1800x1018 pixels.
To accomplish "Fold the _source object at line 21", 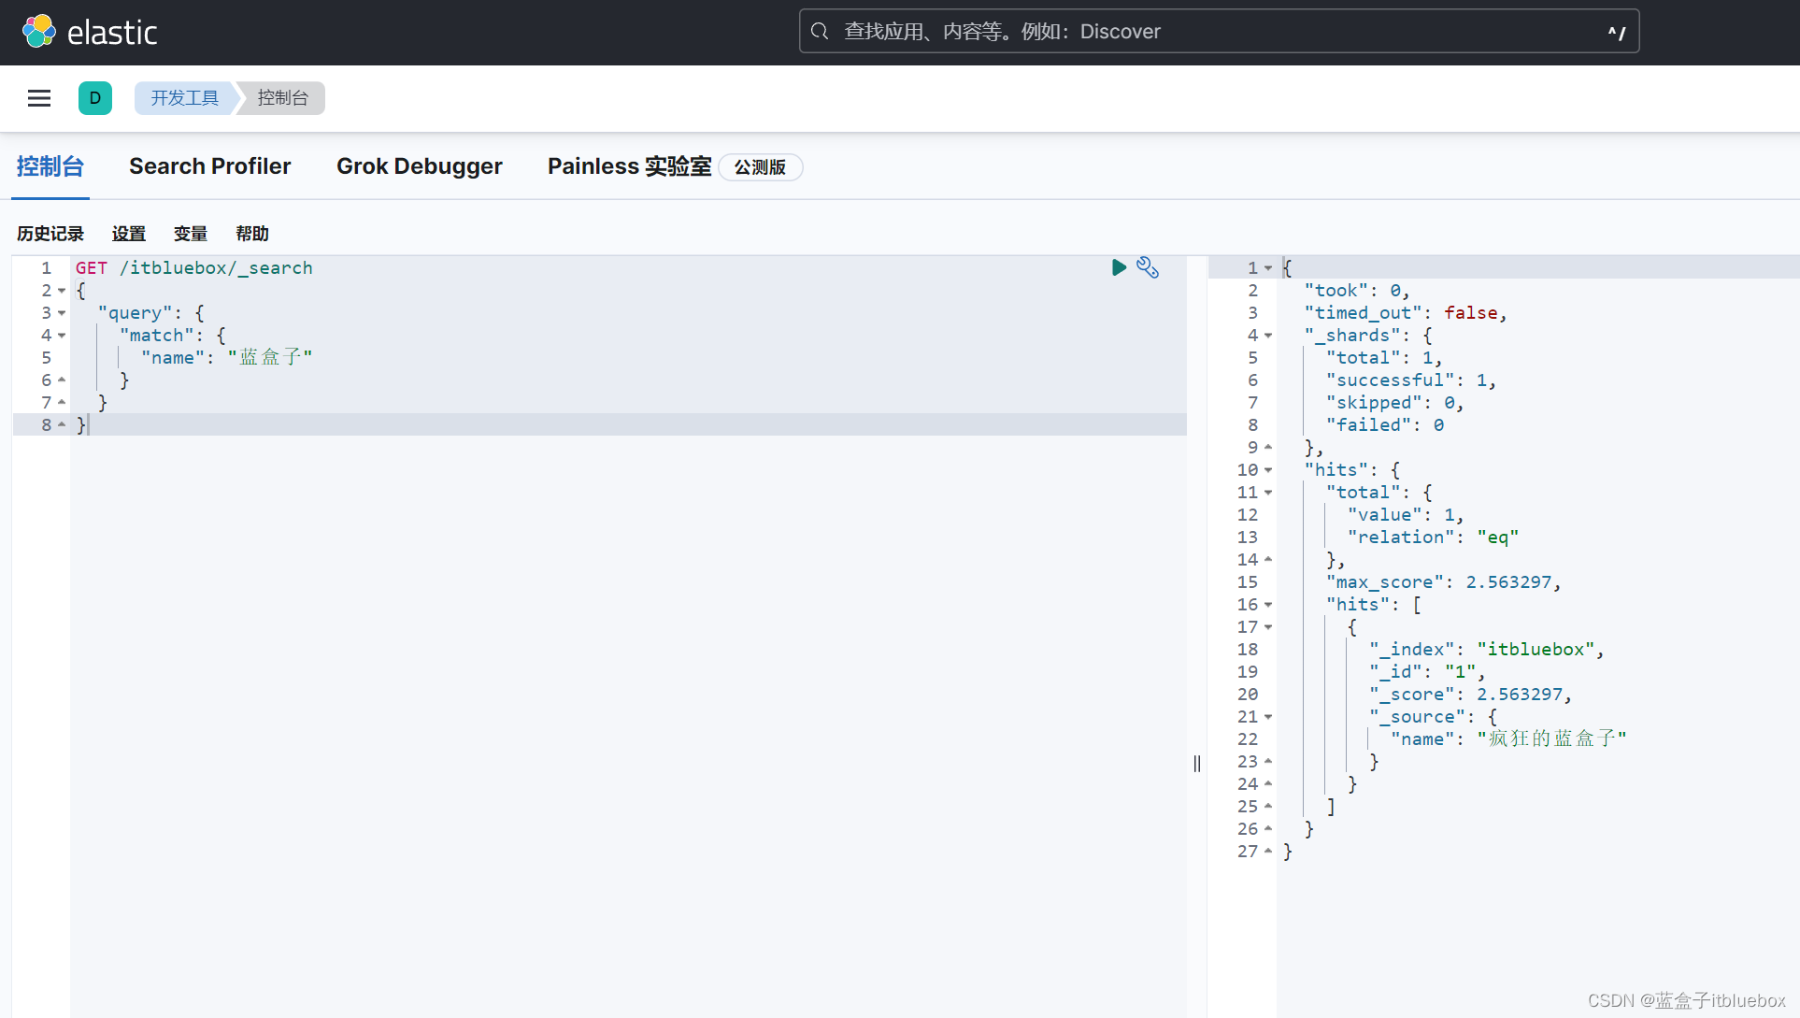I will (1268, 717).
